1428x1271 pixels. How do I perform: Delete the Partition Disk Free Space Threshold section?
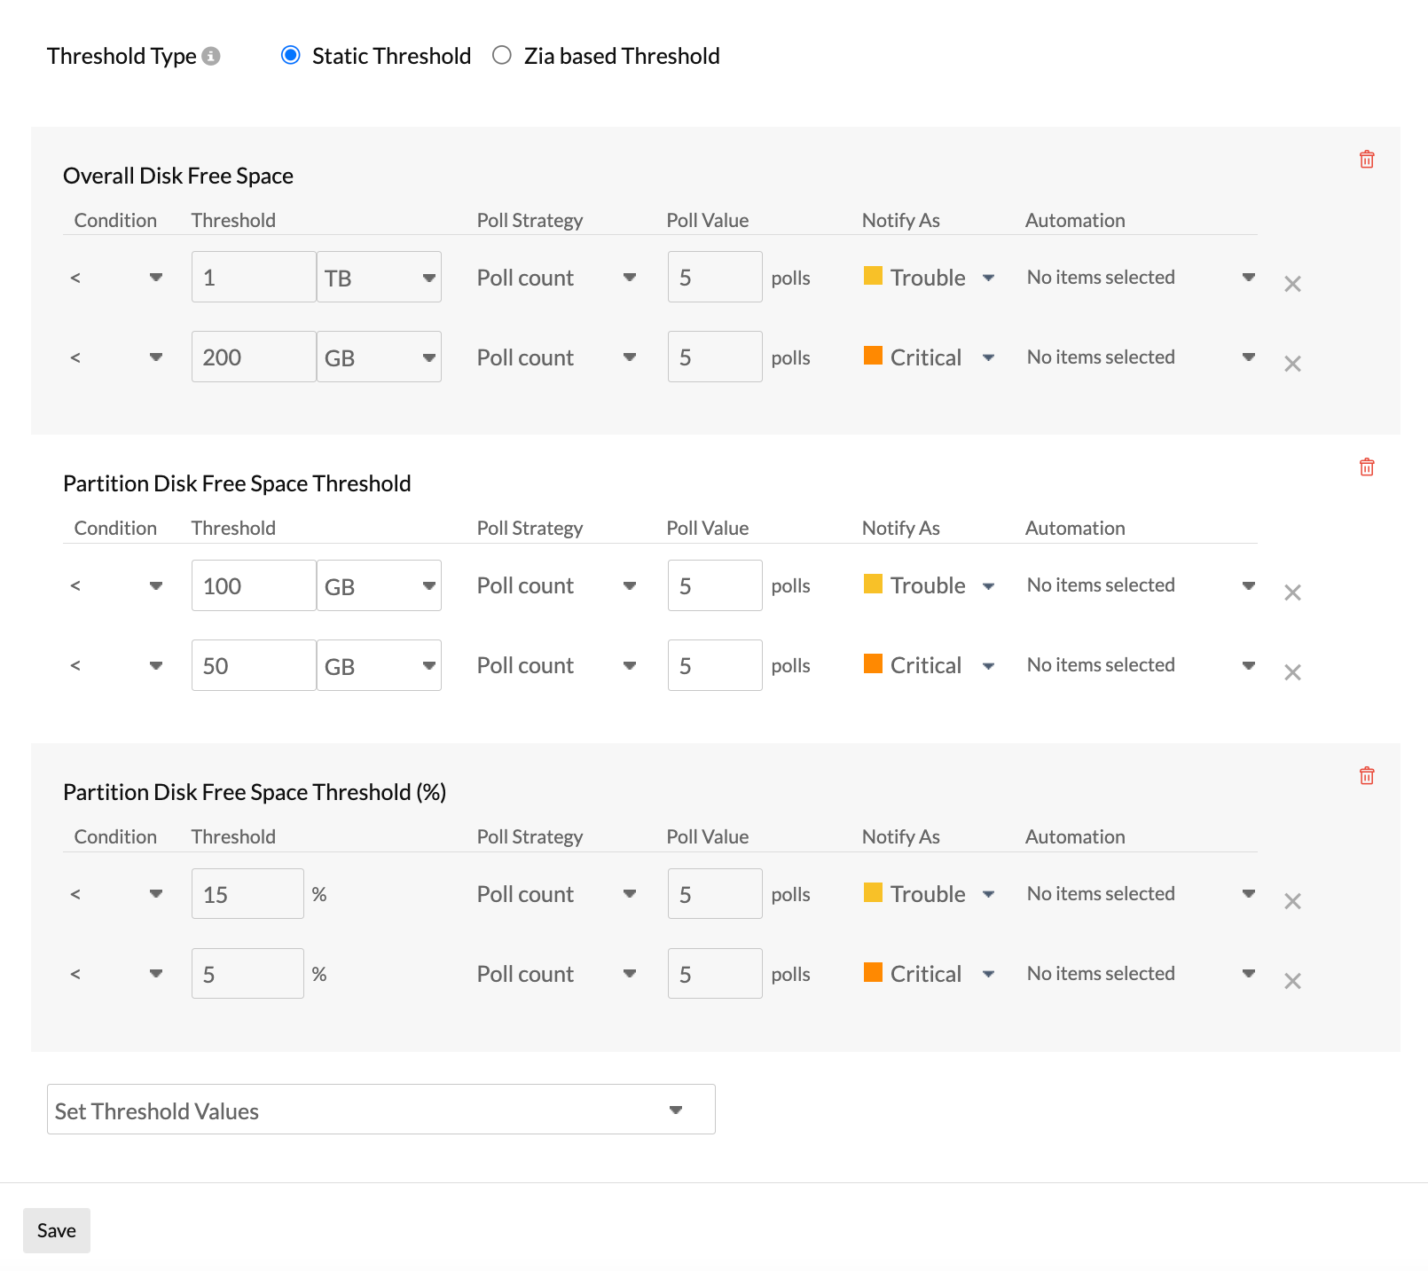point(1367,467)
